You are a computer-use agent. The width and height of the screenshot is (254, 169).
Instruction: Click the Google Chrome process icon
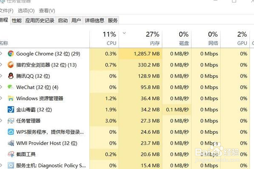click(x=11, y=53)
